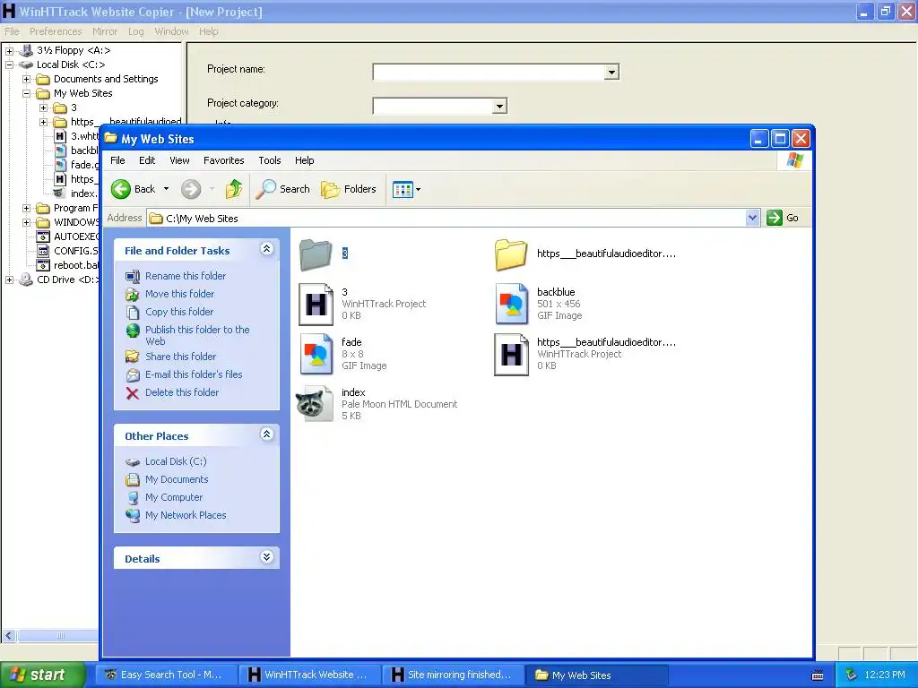This screenshot has width=918, height=688.
Task: Click Copy this folder
Action: pos(179,312)
